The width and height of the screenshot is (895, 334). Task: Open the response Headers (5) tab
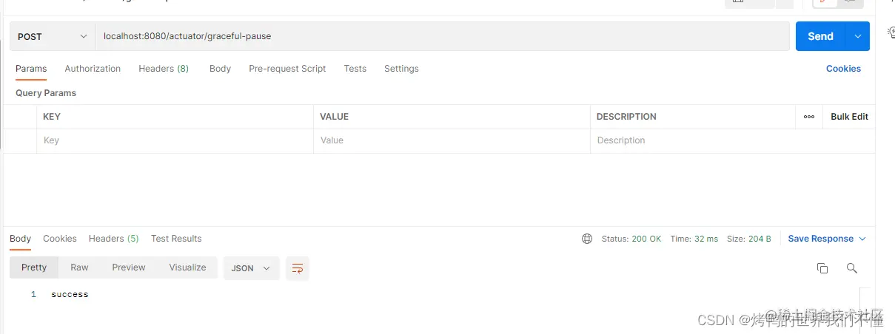click(114, 239)
